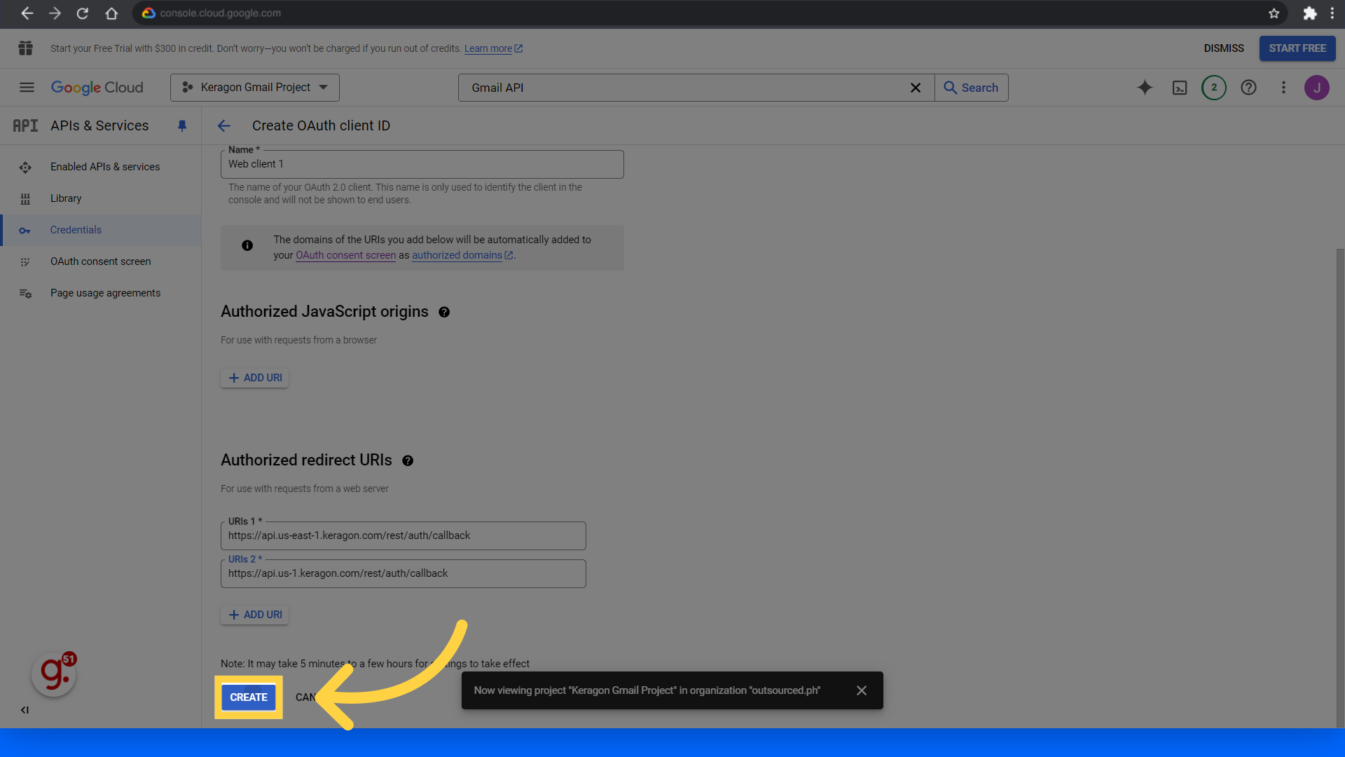Go back with the browser back arrow
The image size is (1345, 757).
(x=27, y=13)
